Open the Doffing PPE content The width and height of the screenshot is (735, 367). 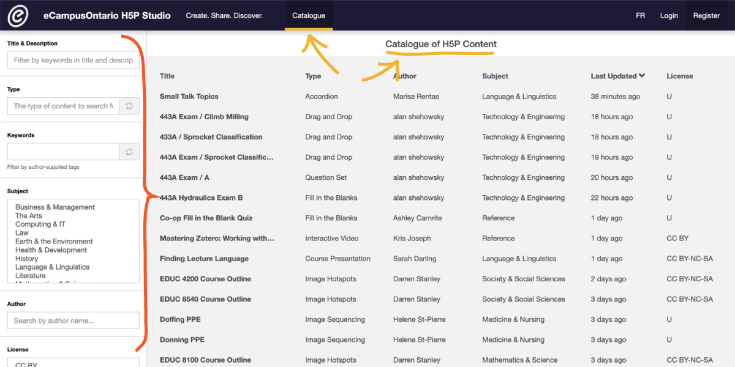[x=180, y=319]
